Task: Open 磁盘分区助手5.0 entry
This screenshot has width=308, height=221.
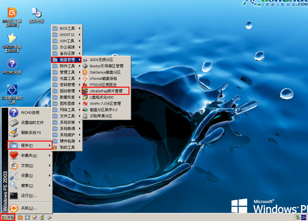Action: 104,110
